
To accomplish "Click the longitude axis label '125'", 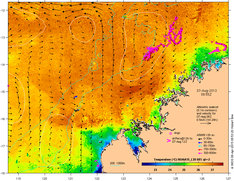I will click(x=176, y=178).
